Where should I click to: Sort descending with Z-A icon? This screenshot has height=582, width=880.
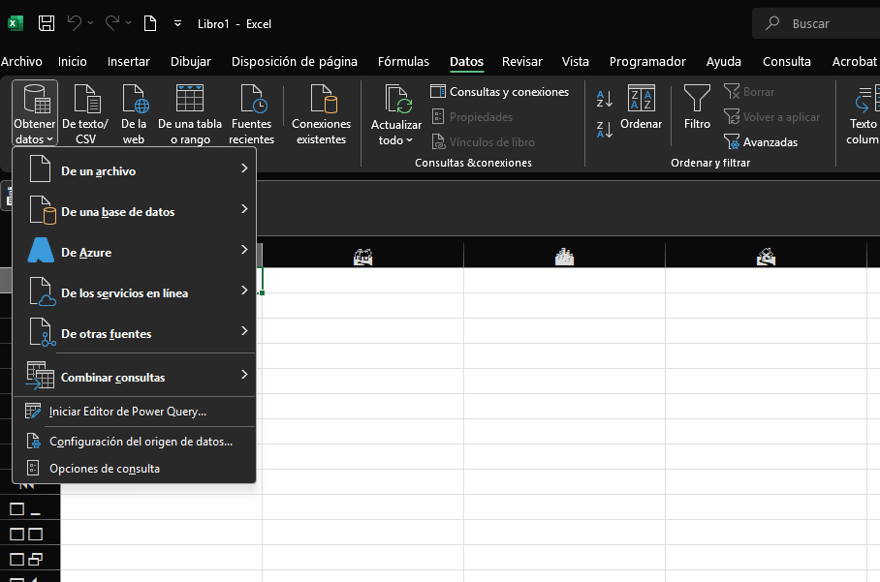click(x=605, y=130)
